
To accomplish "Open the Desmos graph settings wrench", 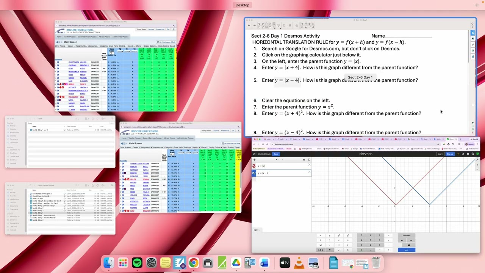I will [477, 160].
